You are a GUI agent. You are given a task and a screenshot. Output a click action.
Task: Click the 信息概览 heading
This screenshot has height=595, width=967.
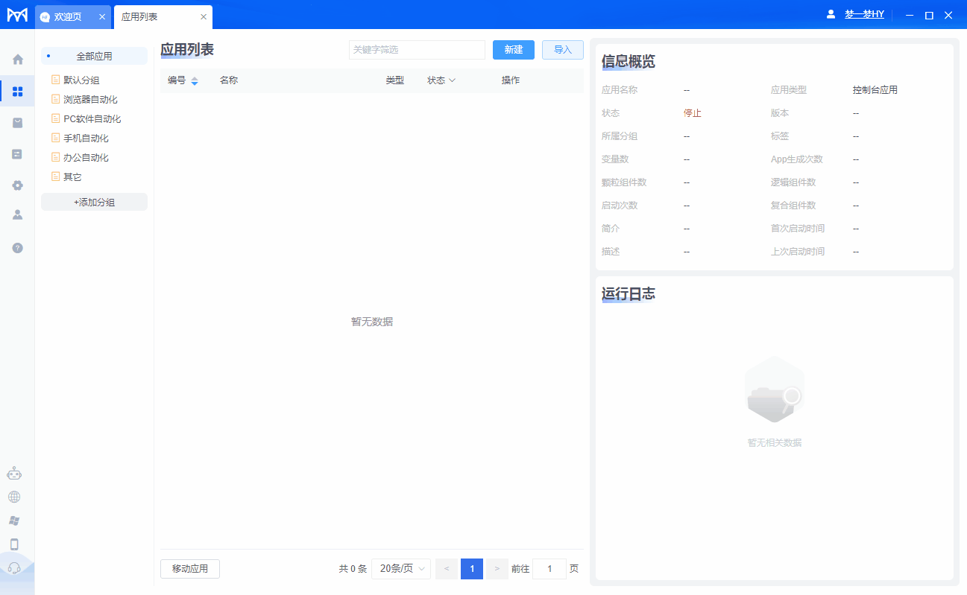click(629, 62)
